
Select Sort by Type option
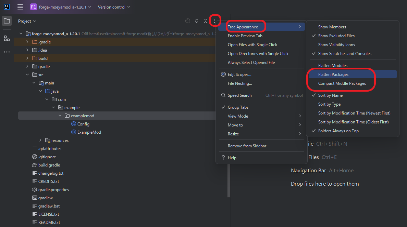(329, 104)
